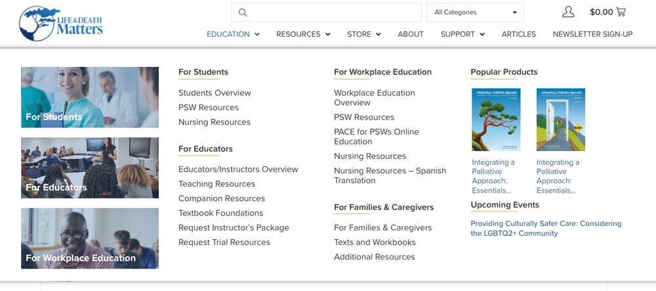Select the tree cover book thumbnail
The image size is (656, 291).
click(x=496, y=120)
